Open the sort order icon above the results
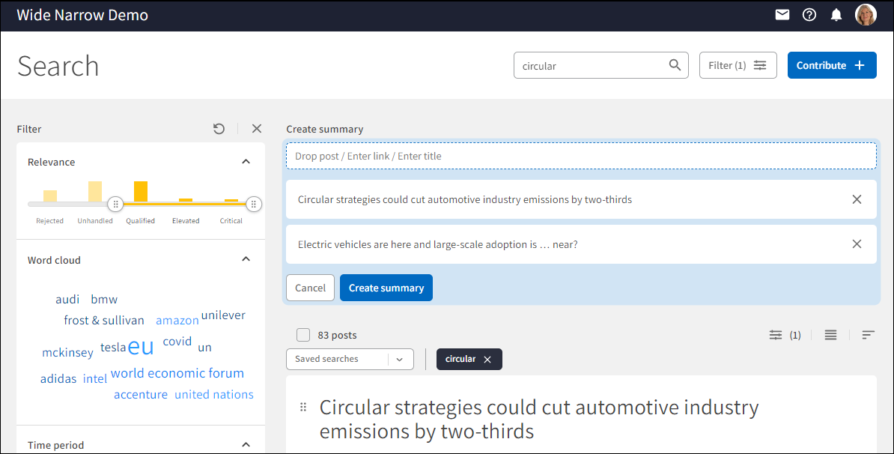This screenshot has height=454, width=894. pos(868,335)
